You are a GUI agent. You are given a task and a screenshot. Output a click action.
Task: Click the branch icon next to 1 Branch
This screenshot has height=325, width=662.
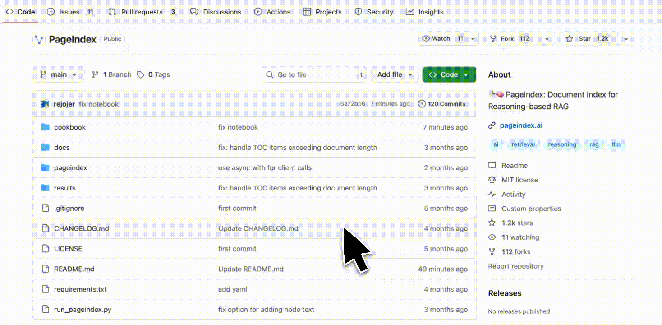pos(95,75)
